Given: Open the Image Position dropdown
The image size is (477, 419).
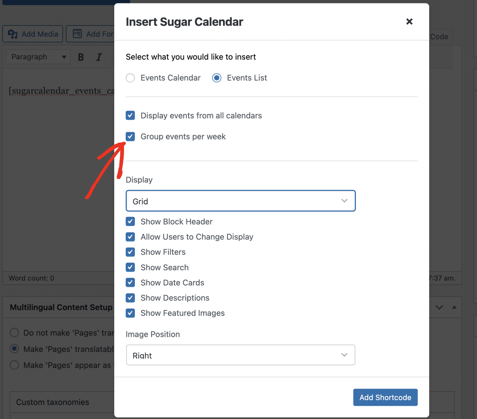Looking at the screenshot, I should coord(240,355).
